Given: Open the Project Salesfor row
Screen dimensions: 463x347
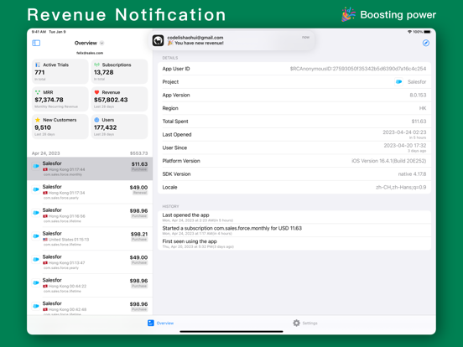Looking at the screenshot, I should pos(294,82).
